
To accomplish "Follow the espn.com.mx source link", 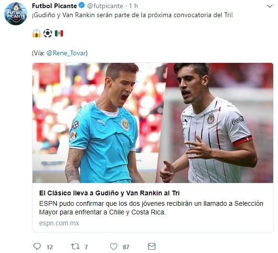I will pos(59,223).
